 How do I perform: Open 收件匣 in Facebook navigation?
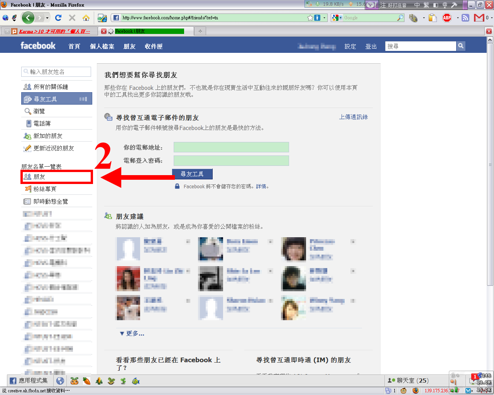click(154, 46)
